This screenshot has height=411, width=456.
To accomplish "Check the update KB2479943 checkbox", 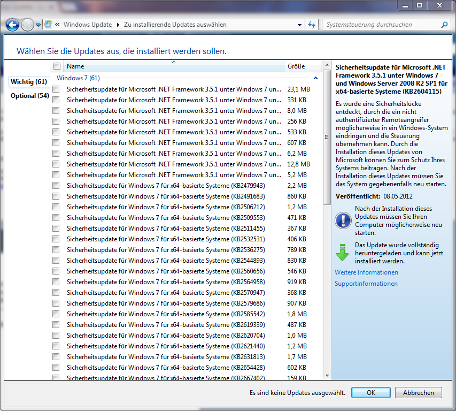I will 56,186.
